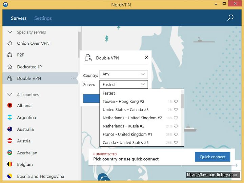
Task: Select Bosnia and Herzegovina in list
Action: pyautogui.click(x=40, y=176)
